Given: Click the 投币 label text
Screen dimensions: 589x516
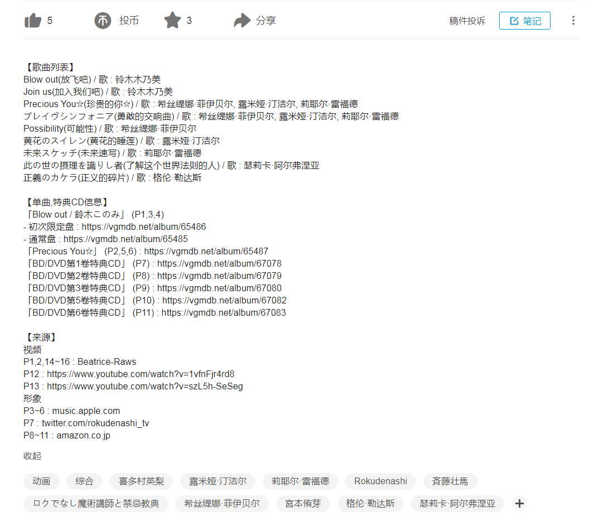Looking at the screenshot, I should [129, 21].
